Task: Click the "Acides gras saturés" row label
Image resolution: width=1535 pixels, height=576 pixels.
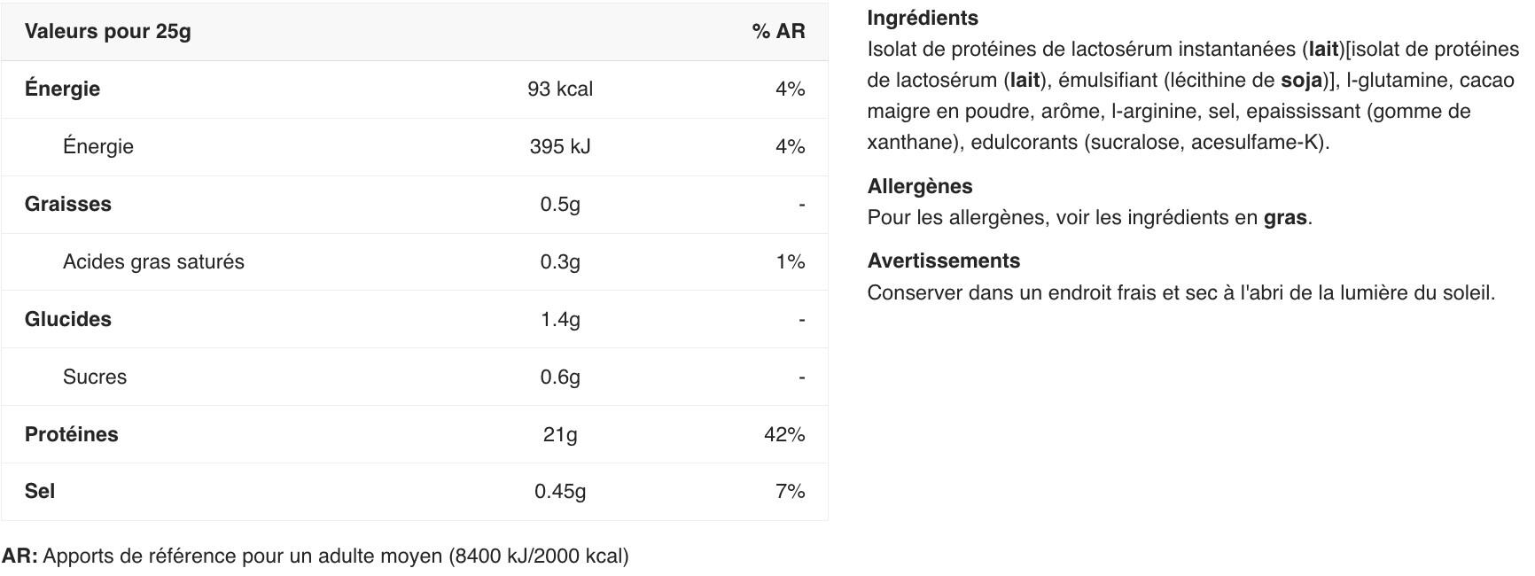Action: [x=153, y=261]
